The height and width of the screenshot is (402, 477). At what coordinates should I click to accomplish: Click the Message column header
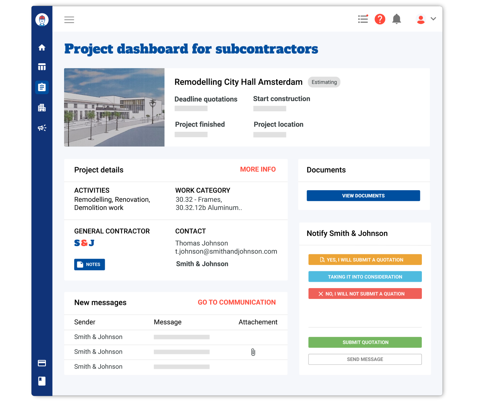[x=168, y=322]
